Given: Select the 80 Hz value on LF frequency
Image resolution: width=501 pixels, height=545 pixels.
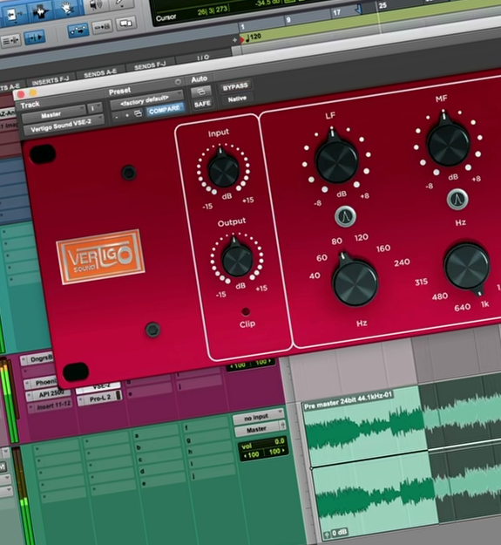Looking at the screenshot, I should pyautogui.click(x=336, y=241).
